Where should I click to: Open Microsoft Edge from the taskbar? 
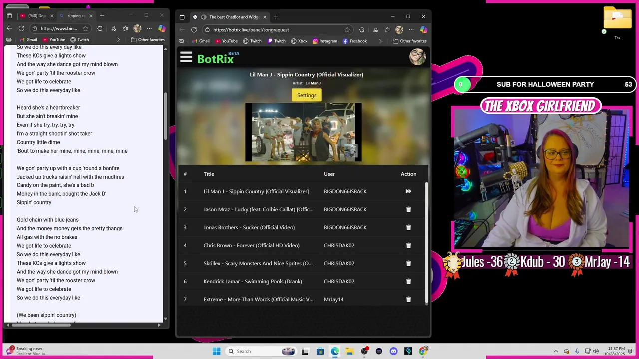point(335,351)
